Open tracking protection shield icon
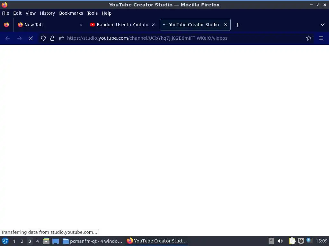The height and width of the screenshot is (246, 329). [x=43, y=38]
